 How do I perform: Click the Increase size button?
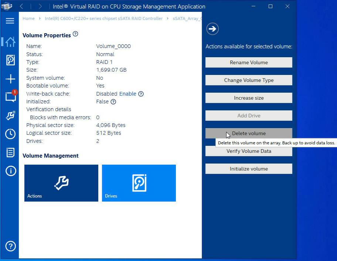pyautogui.click(x=249, y=98)
